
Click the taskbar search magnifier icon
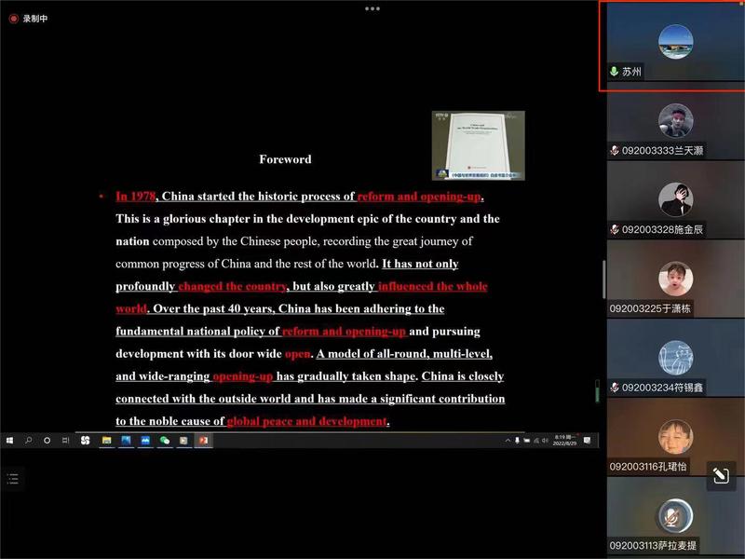click(28, 441)
